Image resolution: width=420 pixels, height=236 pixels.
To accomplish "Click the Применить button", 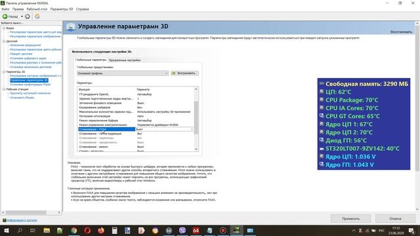I will pos(350,218).
